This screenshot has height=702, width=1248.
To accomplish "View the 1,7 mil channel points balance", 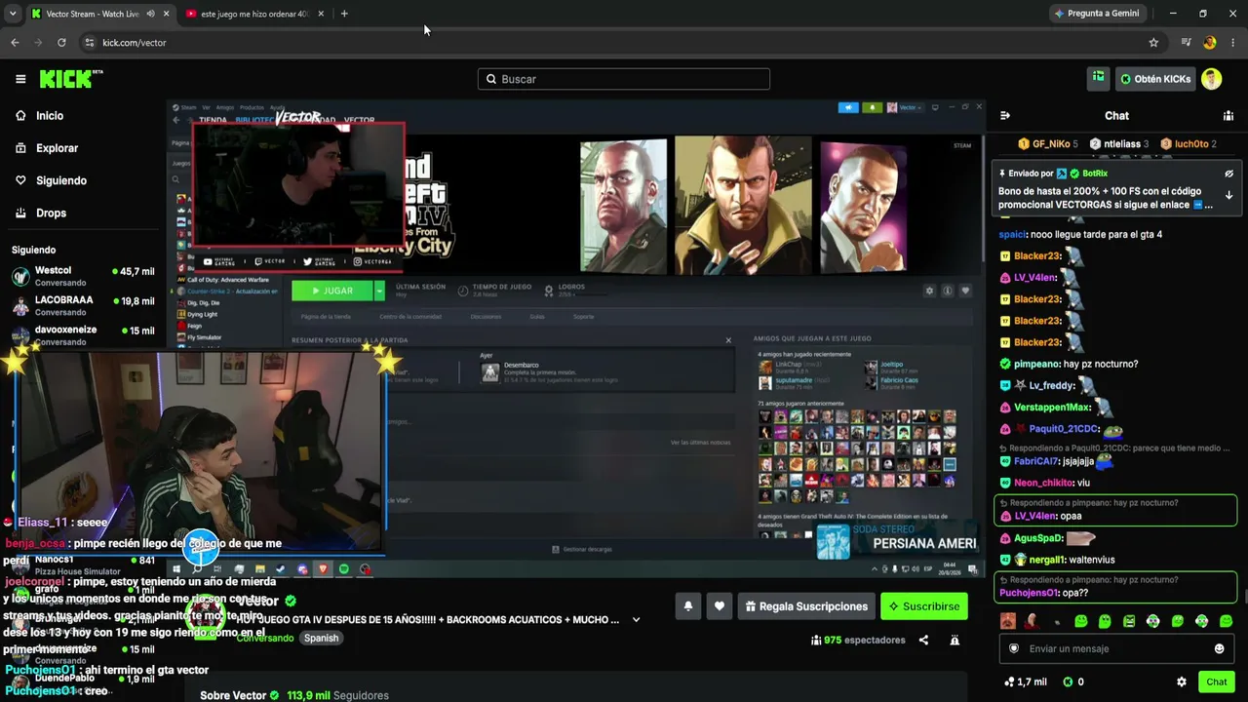I will 1025,682.
